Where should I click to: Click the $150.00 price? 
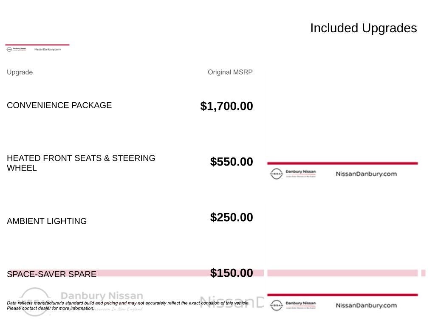tap(232, 273)
